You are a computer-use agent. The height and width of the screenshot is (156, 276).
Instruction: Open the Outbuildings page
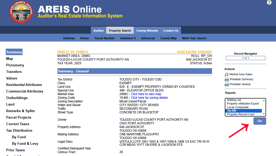pyautogui.click(x=17, y=98)
